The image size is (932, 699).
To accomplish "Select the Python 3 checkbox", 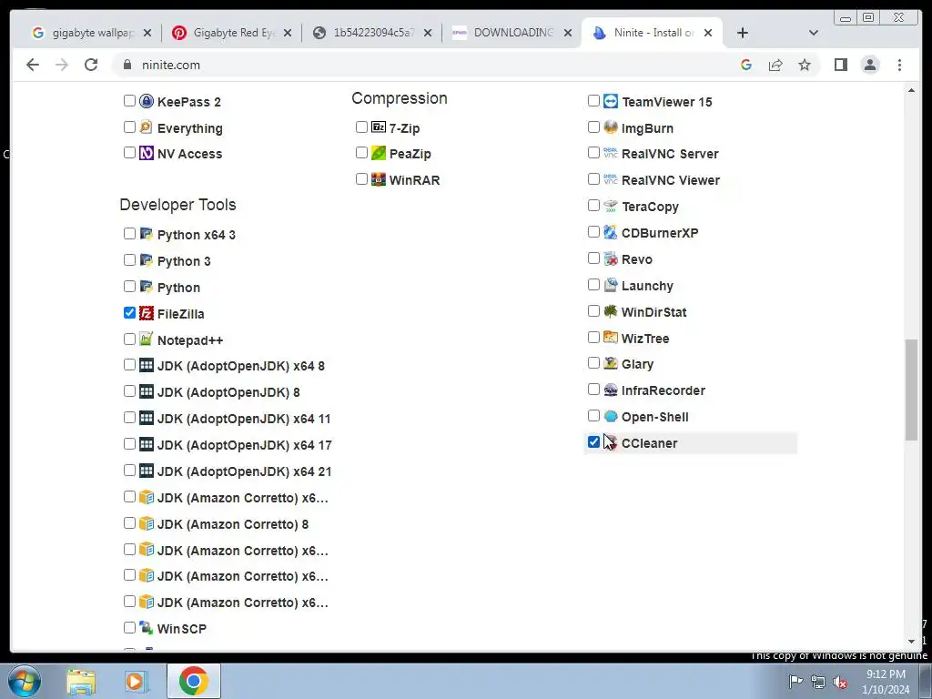I will coord(129,259).
